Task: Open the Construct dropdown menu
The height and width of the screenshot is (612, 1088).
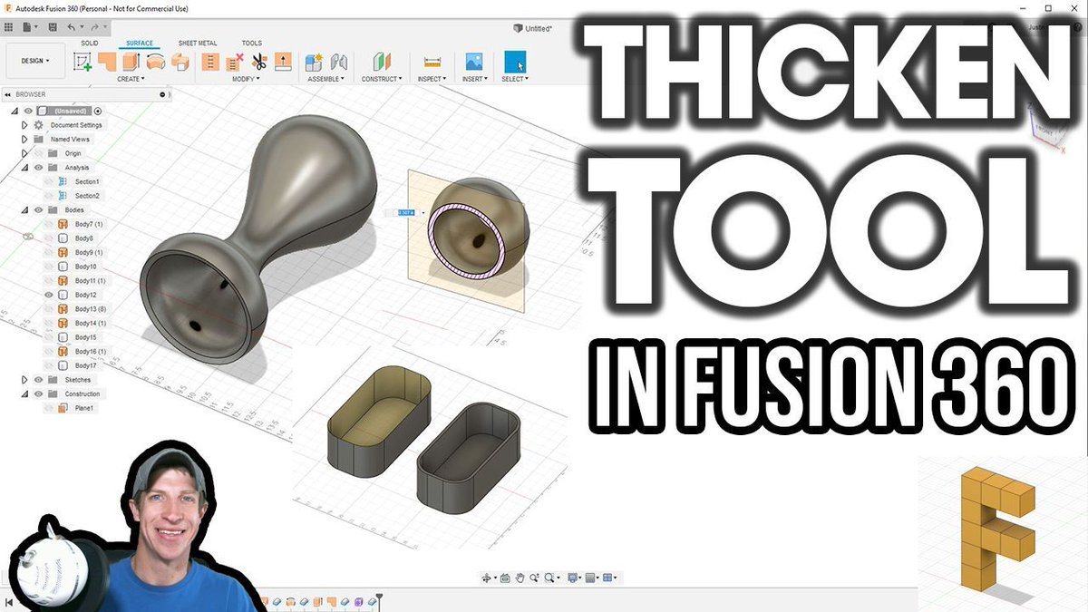Action: pyautogui.click(x=381, y=78)
